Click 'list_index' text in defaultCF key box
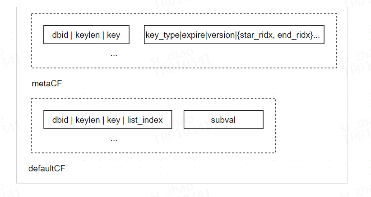Image resolution: width=371 pixels, height=197 pixels. pyautogui.click(x=145, y=120)
